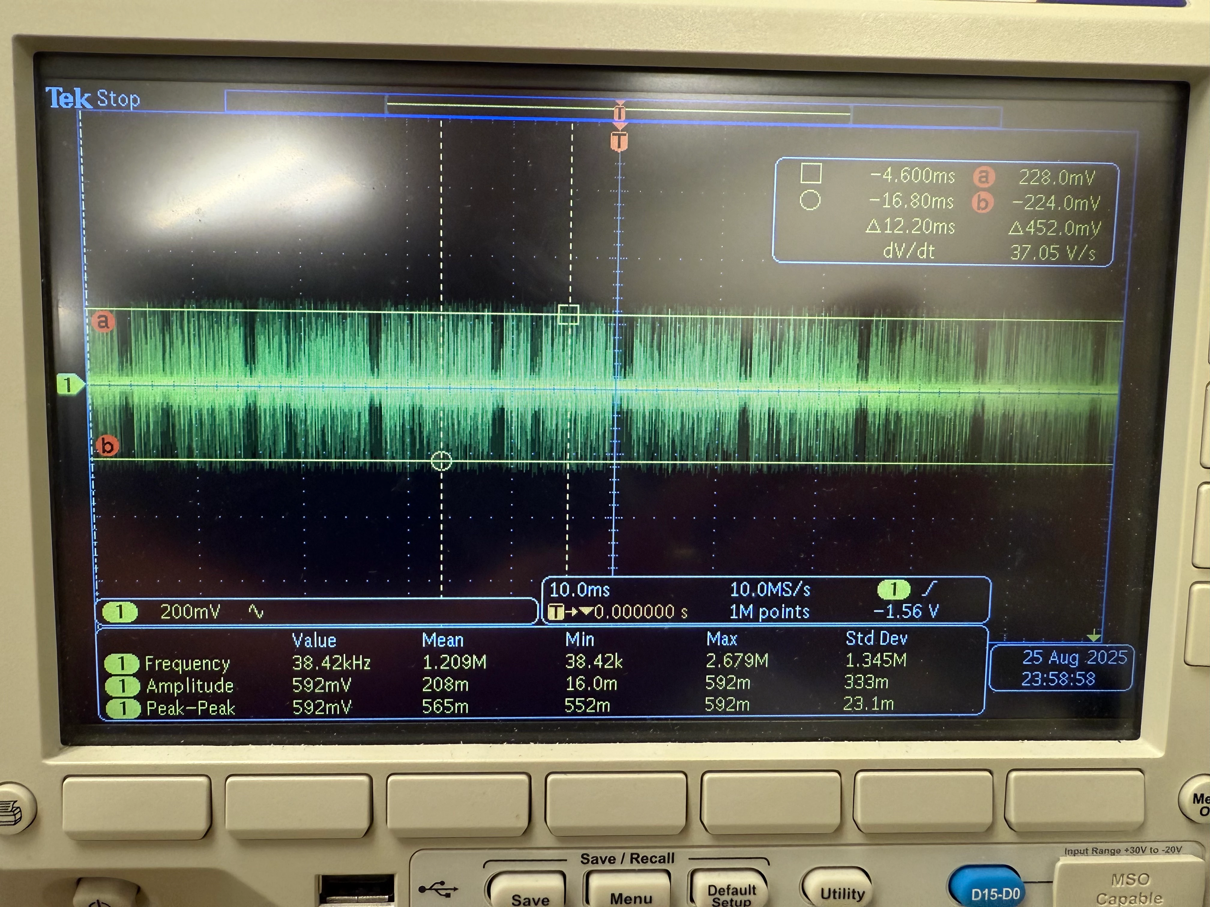
Task: Click the channel 1 badge on Frequency row
Action: [121, 664]
